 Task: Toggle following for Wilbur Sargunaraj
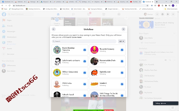(84, 73)
